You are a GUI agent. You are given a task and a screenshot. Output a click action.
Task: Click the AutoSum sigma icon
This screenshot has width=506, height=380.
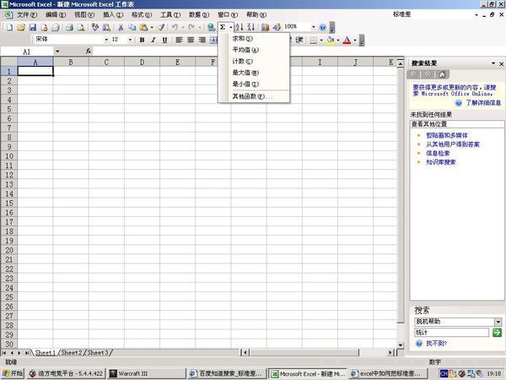[x=222, y=27]
